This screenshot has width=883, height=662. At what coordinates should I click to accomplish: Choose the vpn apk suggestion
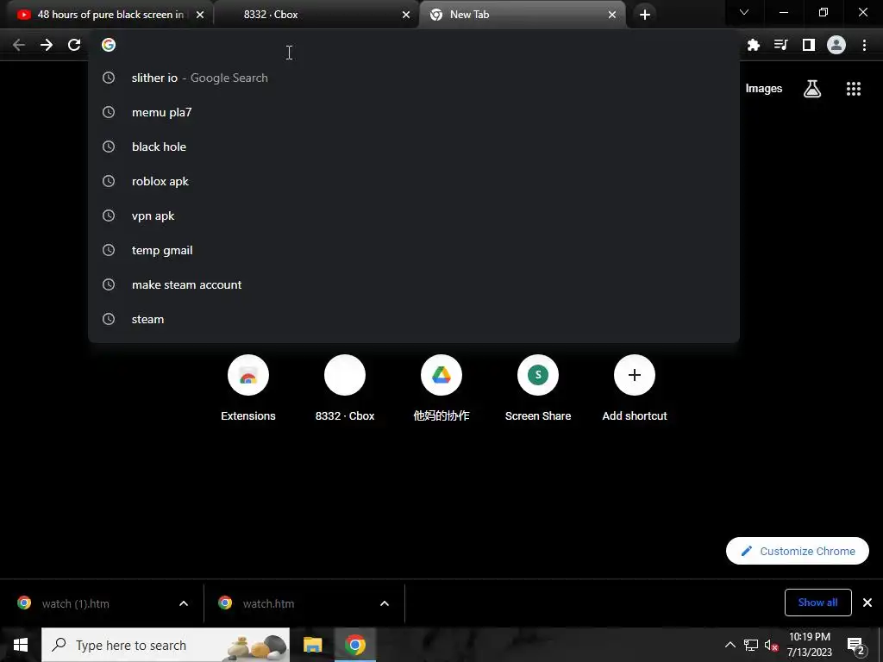tap(413, 215)
